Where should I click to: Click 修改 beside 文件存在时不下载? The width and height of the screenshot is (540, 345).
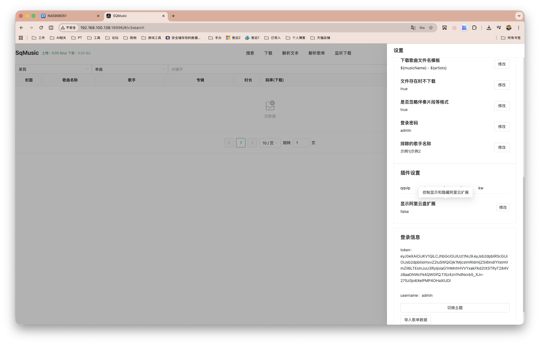[502, 85]
